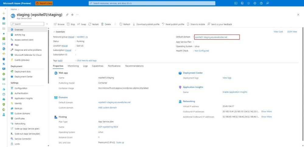The height and width of the screenshot is (147, 304).
Task: Open View logs deployment link
Action: (227, 78)
